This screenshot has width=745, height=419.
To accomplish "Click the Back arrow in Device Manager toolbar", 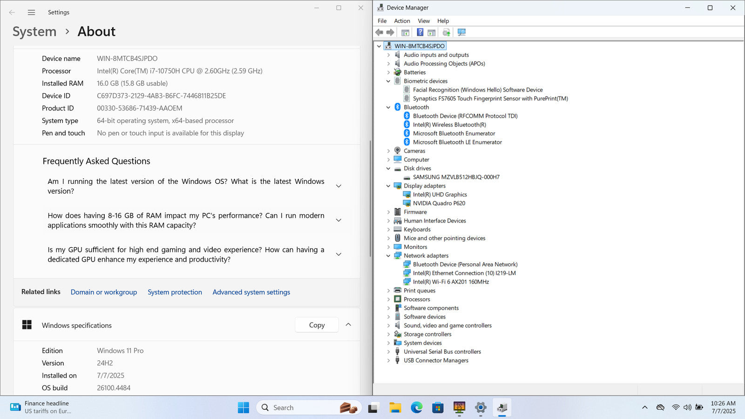I will 379,32.
